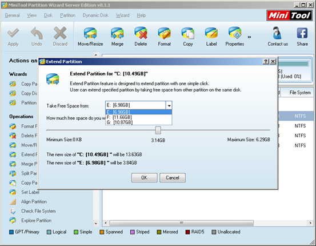This screenshot has width=316, height=246.
Task: Open Contact us support icon
Action: point(277,33)
